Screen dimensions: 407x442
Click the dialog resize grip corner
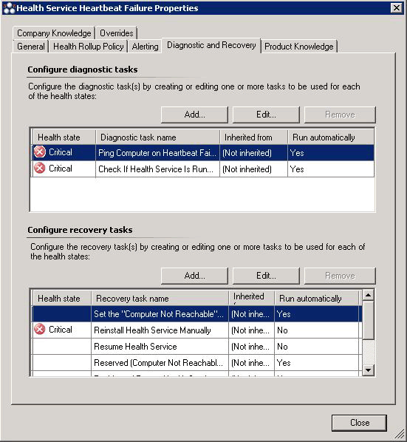click(x=400, y=435)
